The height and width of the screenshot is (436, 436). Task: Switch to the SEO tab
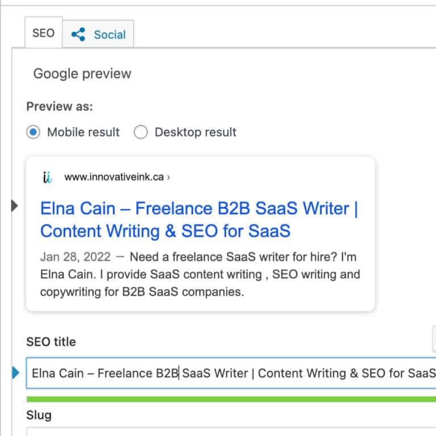[43, 33]
